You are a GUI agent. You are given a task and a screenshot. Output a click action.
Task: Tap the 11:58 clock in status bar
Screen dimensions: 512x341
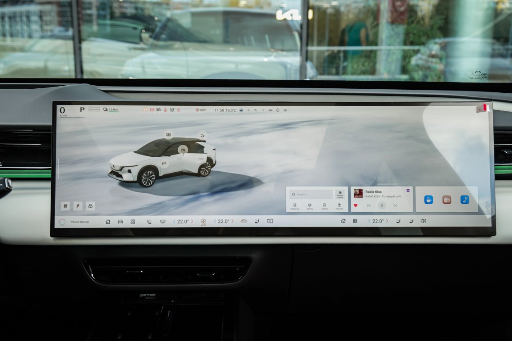[219, 110]
